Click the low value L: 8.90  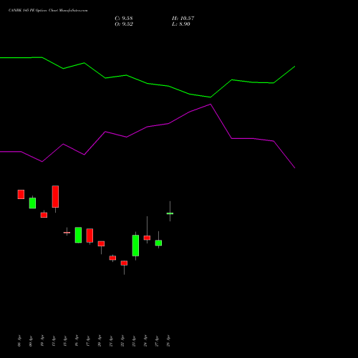coord(181,24)
